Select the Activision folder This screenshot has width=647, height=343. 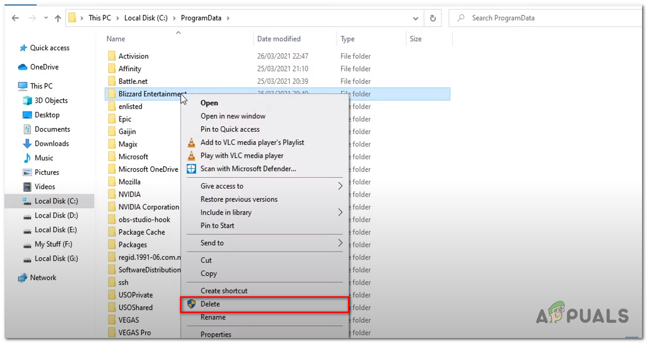click(x=133, y=56)
